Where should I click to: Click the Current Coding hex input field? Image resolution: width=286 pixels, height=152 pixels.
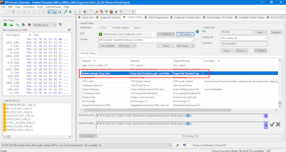click(180, 125)
